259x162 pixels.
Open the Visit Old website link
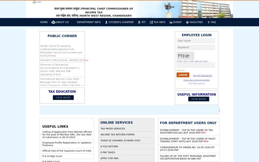tap(196, 84)
